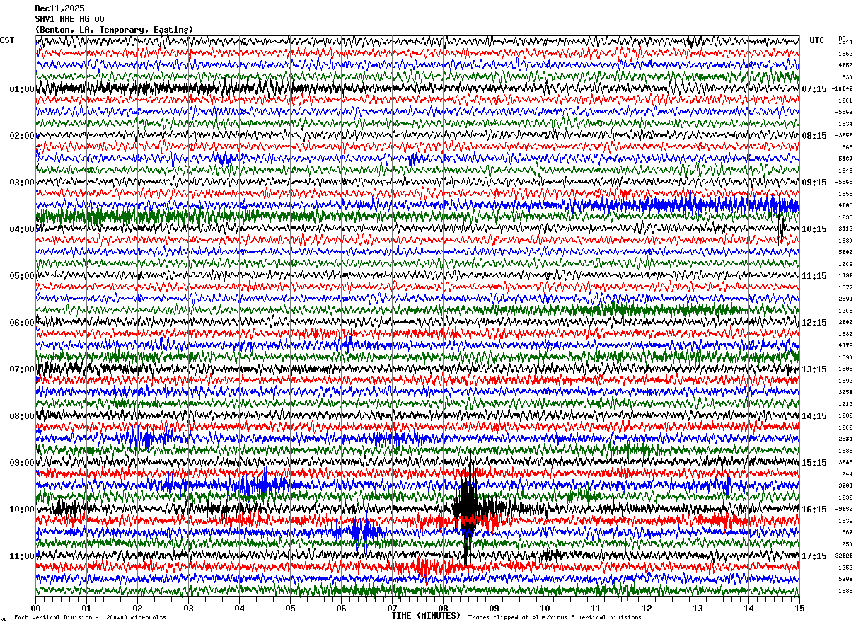This screenshot has width=856, height=627.
Task: Click the DC offset value 1602
Action: [x=845, y=264]
